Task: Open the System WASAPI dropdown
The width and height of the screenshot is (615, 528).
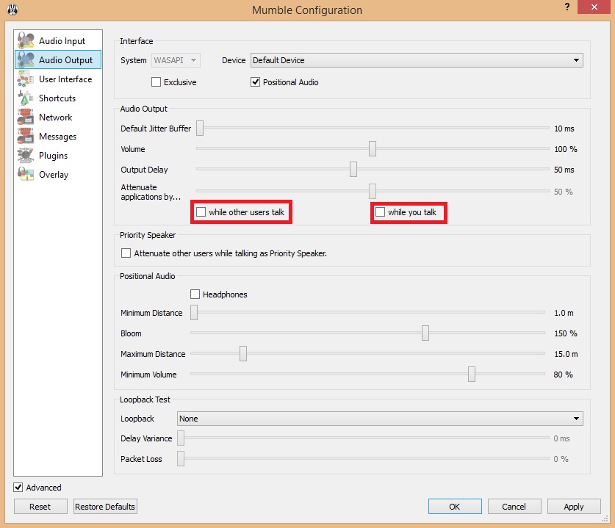Action: pyautogui.click(x=176, y=60)
